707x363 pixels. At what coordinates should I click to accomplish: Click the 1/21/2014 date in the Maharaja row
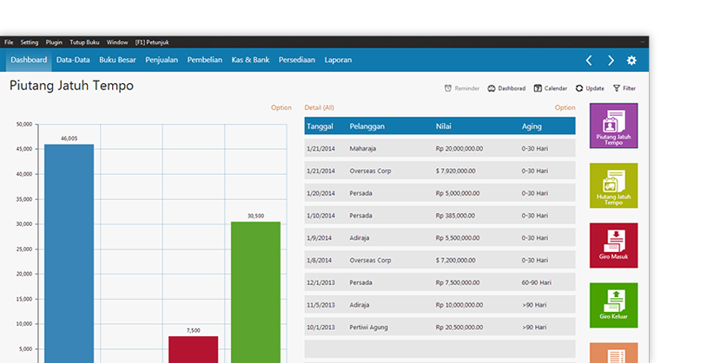pos(320,148)
